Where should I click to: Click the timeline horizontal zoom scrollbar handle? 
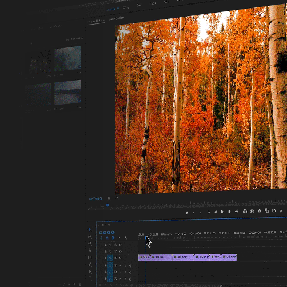(x=221, y=286)
